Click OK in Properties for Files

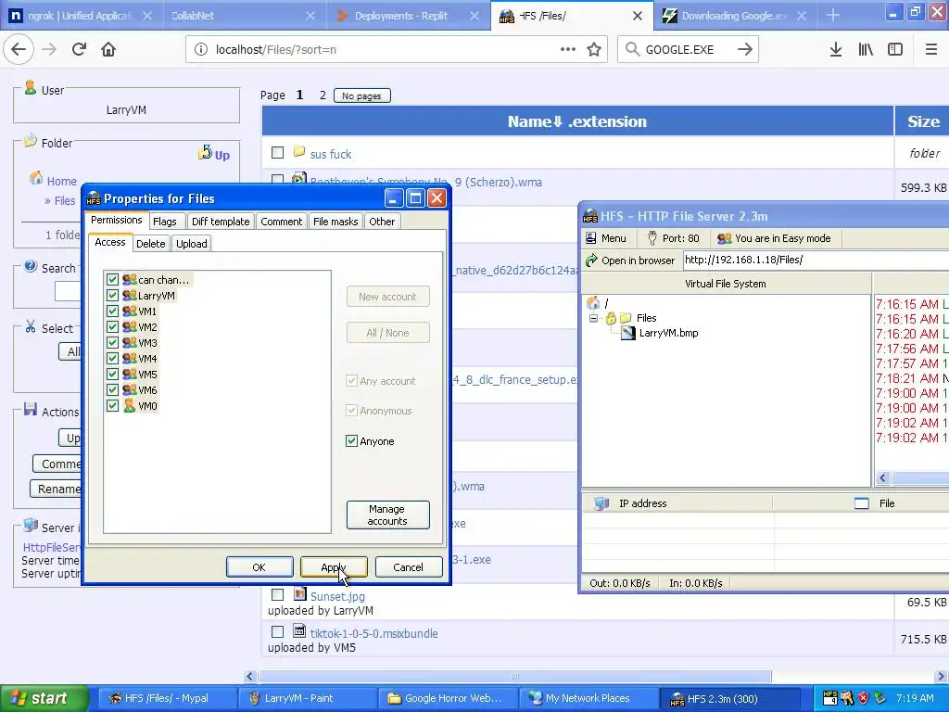(x=259, y=567)
